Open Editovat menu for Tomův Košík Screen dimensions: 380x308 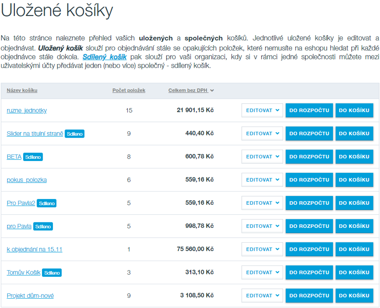coord(262,272)
